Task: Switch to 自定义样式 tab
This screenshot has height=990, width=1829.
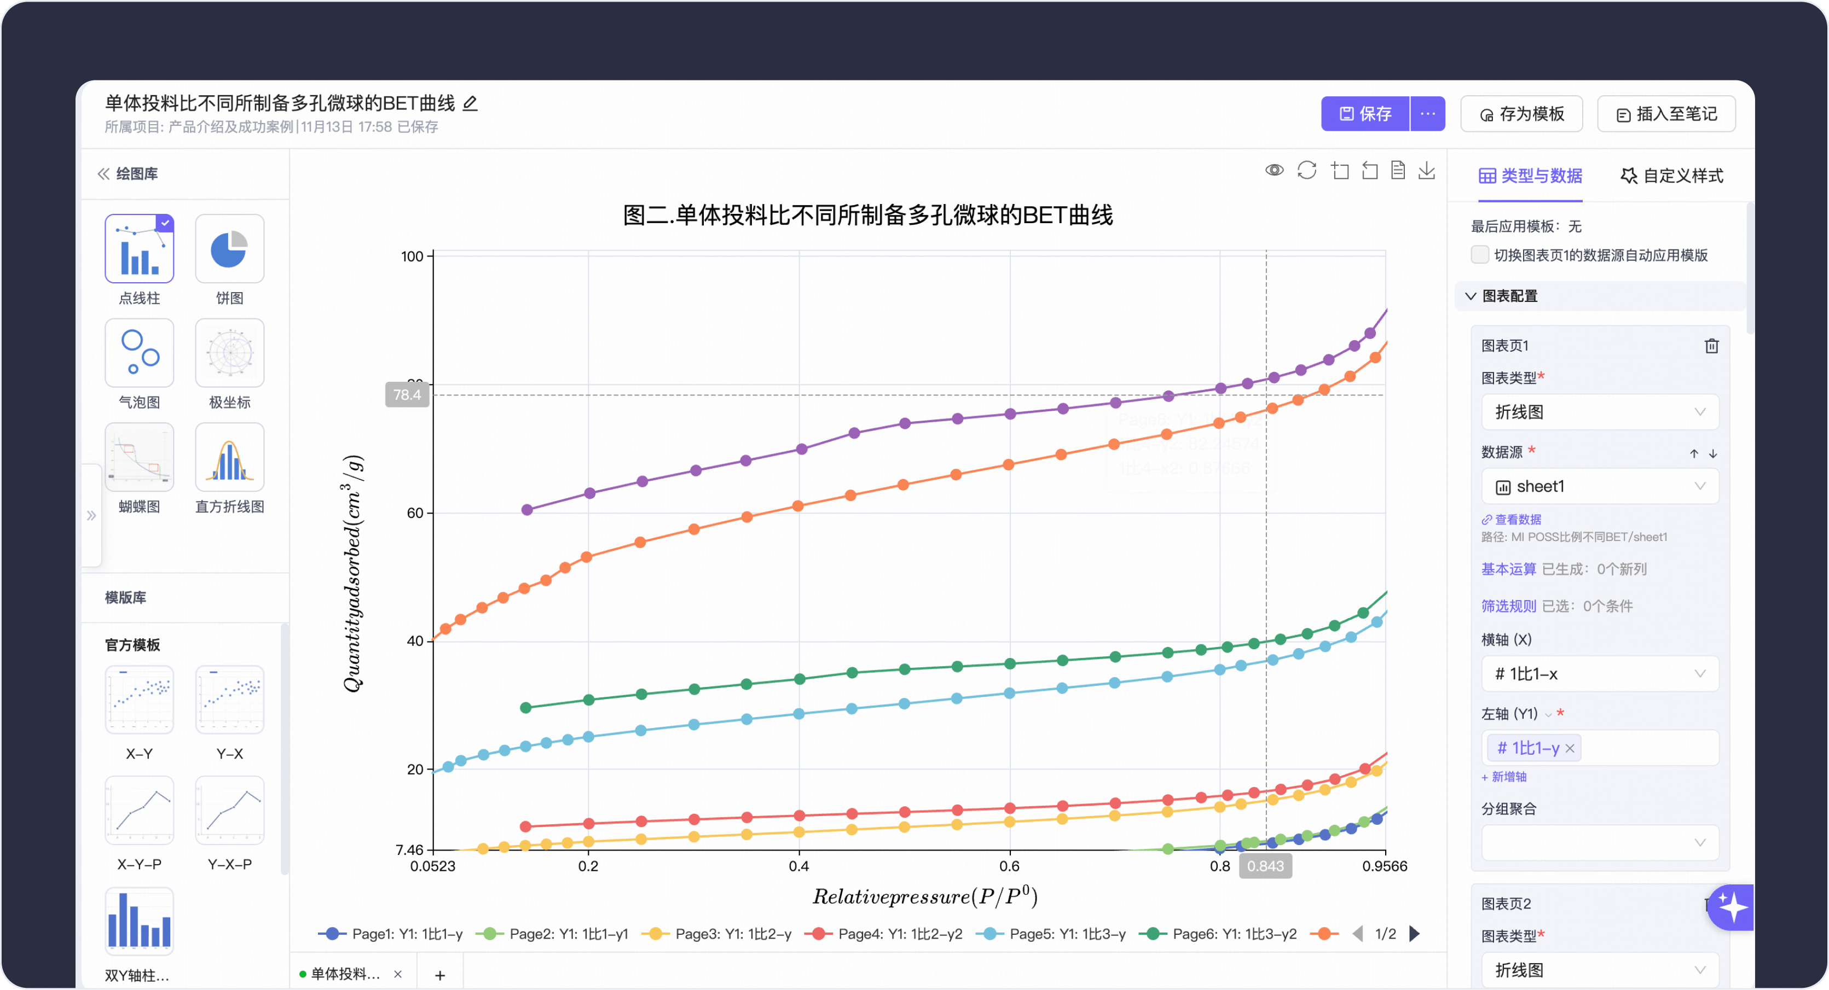Action: [x=1671, y=175]
